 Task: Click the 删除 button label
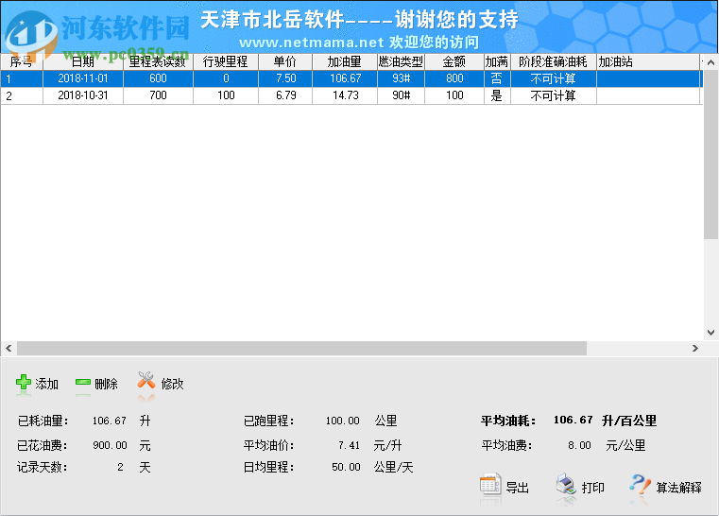[x=107, y=384]
